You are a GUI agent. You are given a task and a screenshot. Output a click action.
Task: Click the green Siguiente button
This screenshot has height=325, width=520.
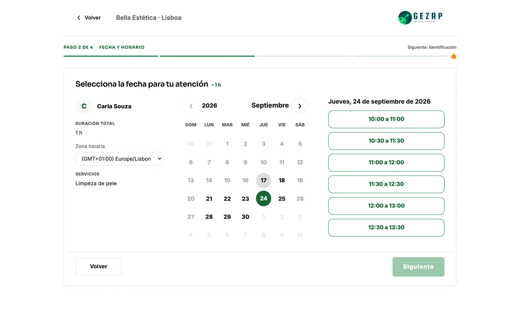point(419,267)
